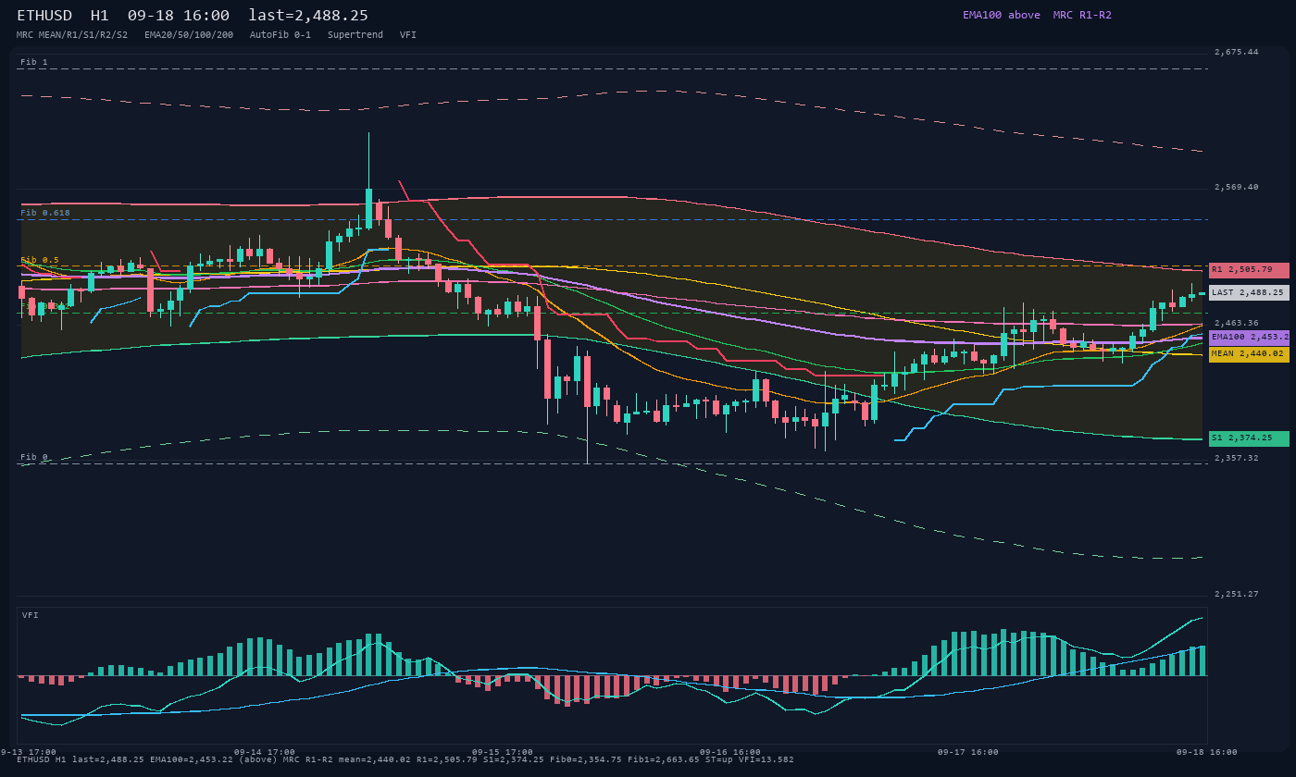Screen dimensions: 1296x777
Task: Click the last=2,488.25 readout in the title
Action: coord(308,16)
